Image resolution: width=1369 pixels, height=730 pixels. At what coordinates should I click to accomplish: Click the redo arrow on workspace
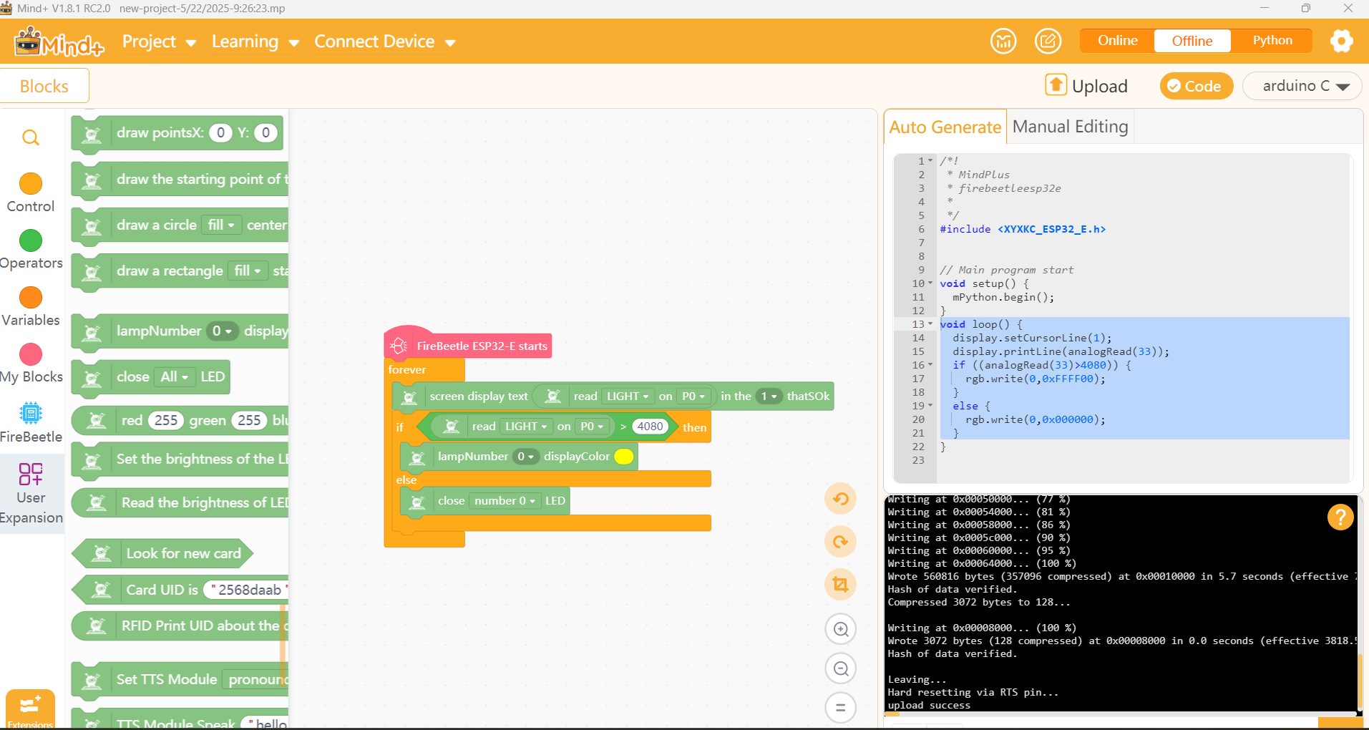[x=841, y=542]
